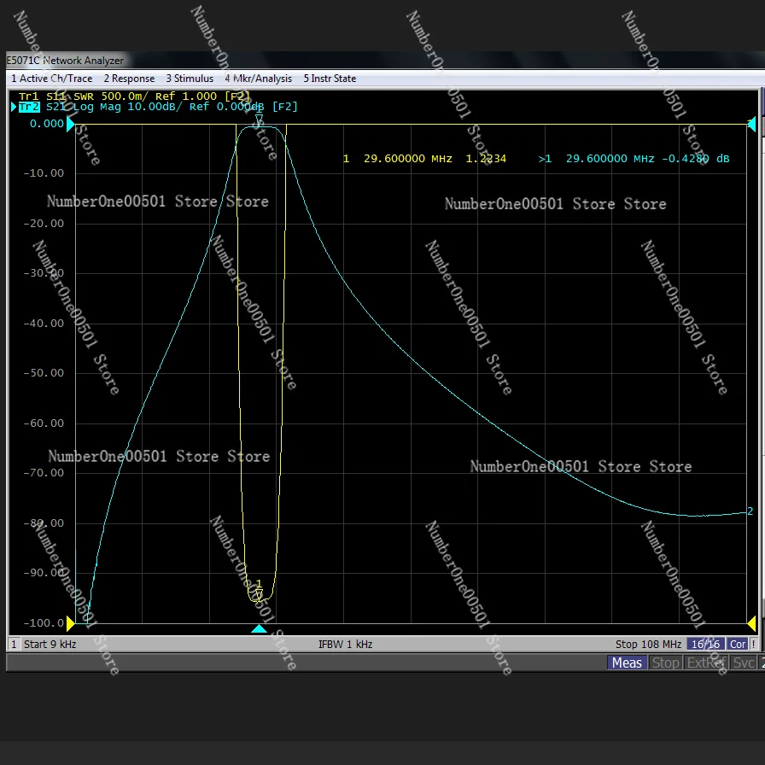The image size is (765, 765).
Task: Open the Stimulus menu
Action: click(x=190, y=79)
